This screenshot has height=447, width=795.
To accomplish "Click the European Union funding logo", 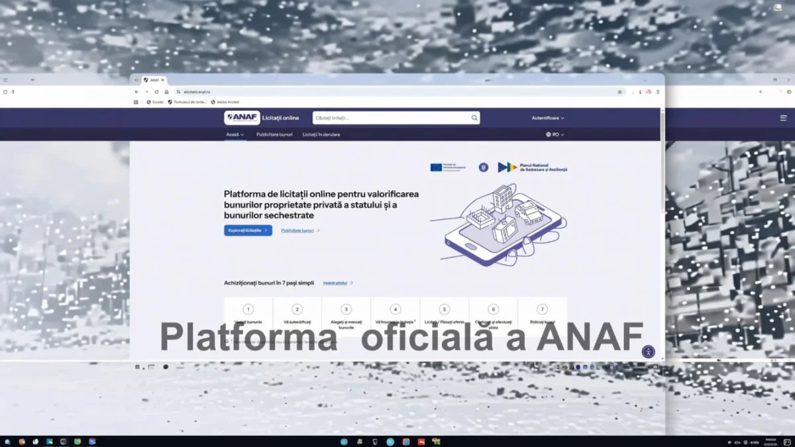I will click(448, 168).
